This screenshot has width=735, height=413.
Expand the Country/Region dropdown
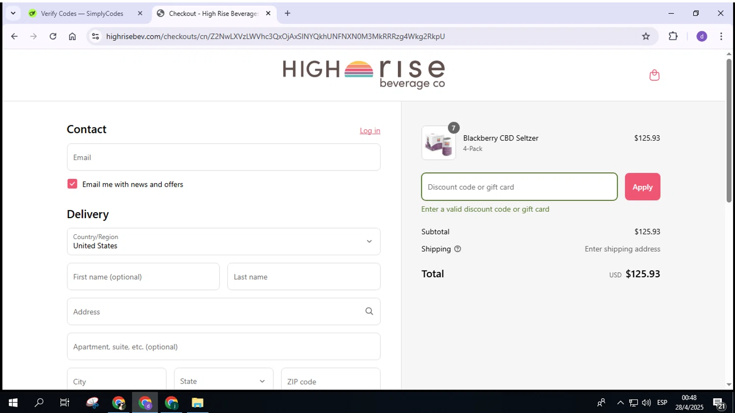223,242
